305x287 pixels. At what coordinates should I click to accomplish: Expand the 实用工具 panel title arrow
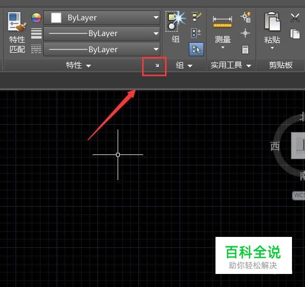pos(249,66)
